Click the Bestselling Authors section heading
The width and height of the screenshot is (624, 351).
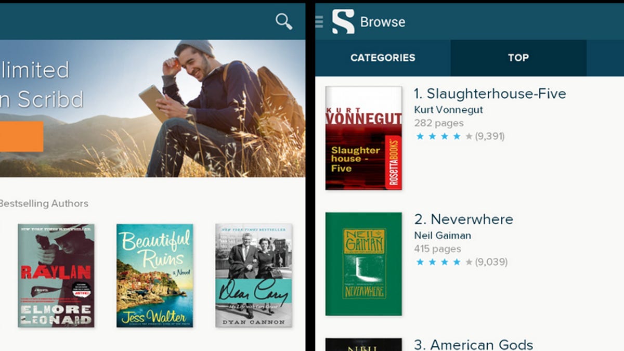(44, 203)
